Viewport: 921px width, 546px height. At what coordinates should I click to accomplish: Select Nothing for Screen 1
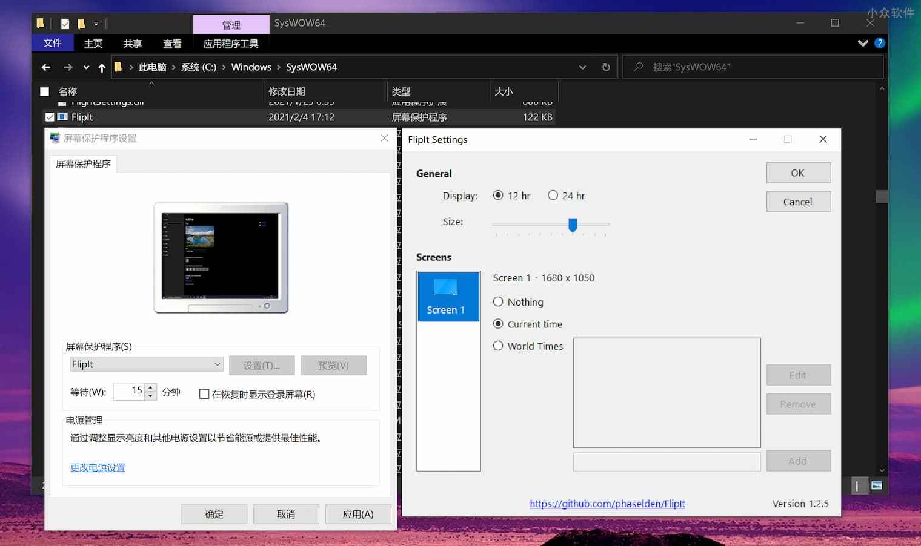coord(497,301)
